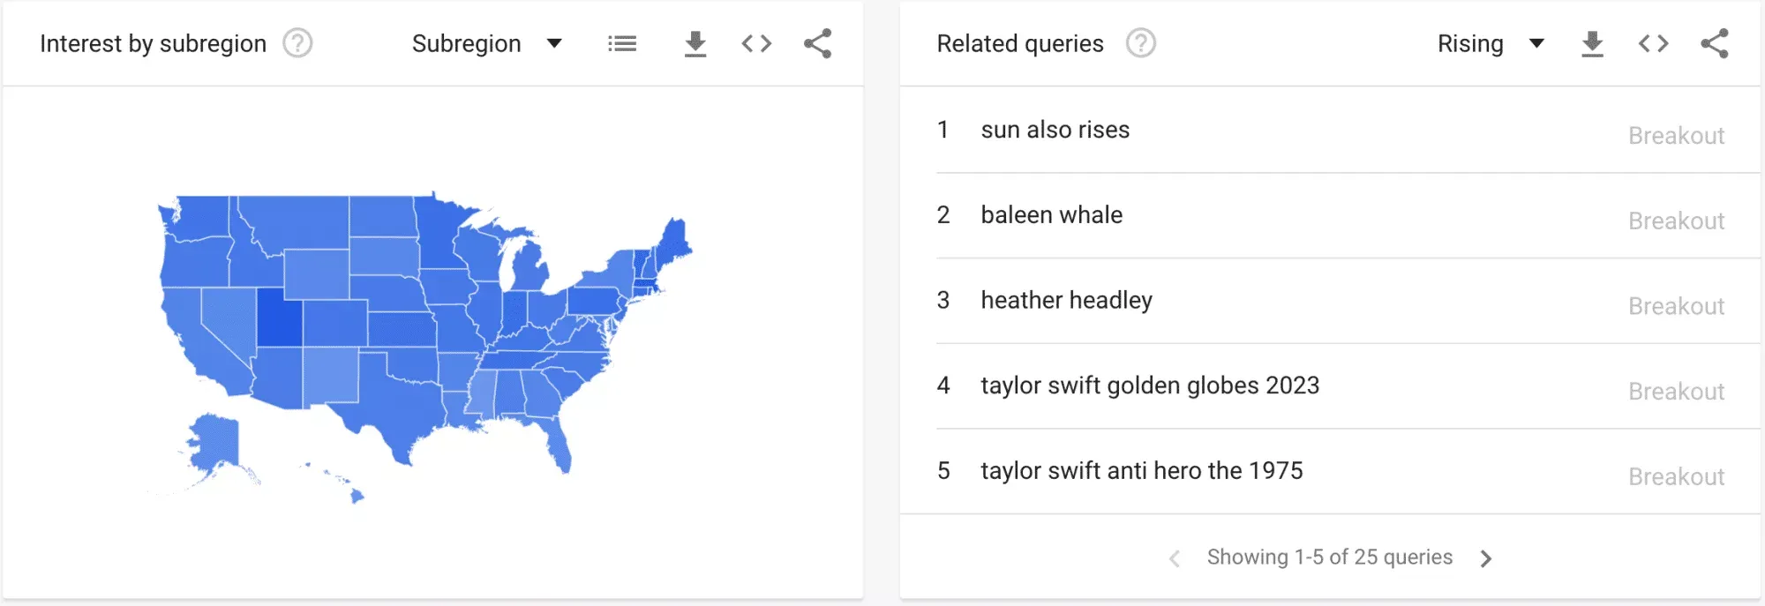The height and width of the screenshot is (606, 1765).
Task: Open help for Interest by subregion
Action: pyautogui.click(x=297, y=43)
